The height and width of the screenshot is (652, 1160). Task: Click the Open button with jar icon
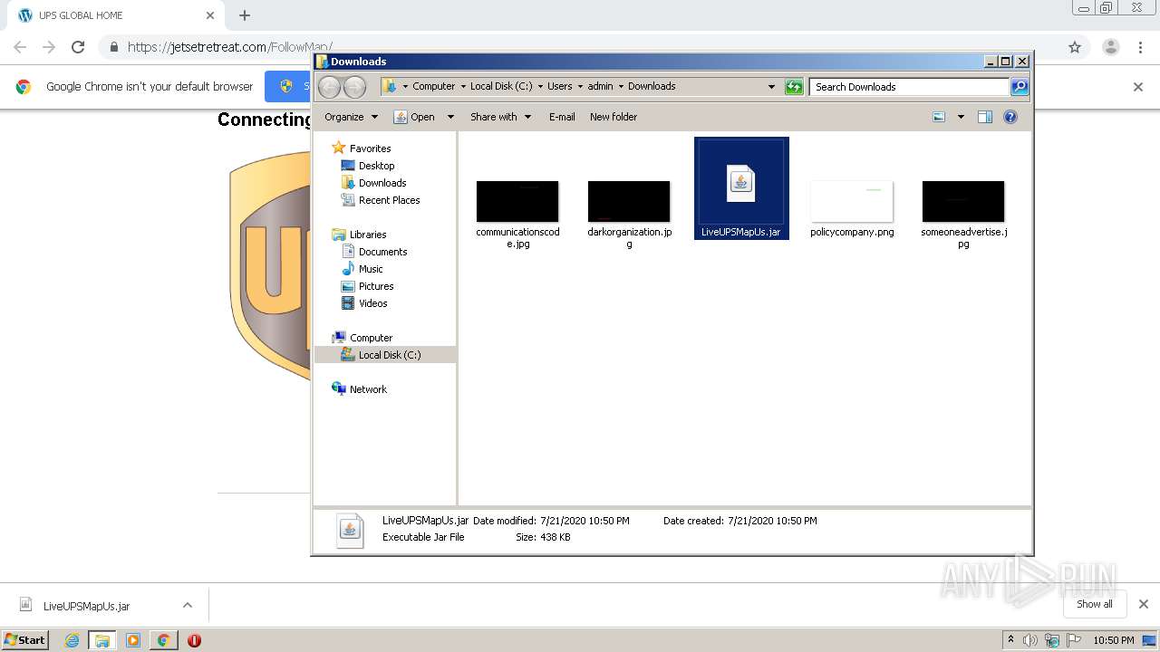pos(414,117)
